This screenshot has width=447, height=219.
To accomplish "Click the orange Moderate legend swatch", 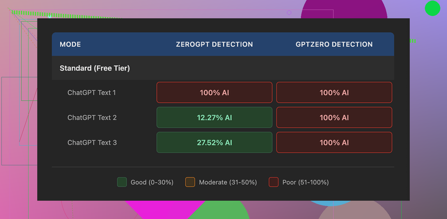I will click(190, 182).
